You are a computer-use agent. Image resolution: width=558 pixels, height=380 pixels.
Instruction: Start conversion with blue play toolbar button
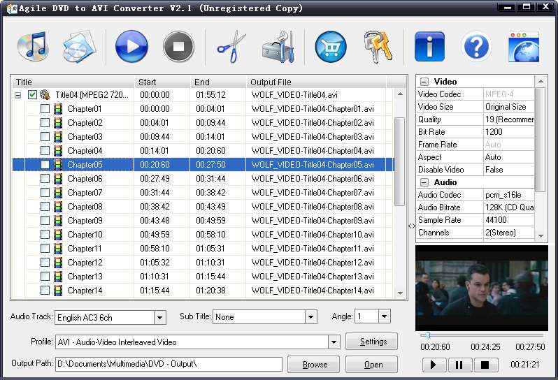tap(131, 47)
